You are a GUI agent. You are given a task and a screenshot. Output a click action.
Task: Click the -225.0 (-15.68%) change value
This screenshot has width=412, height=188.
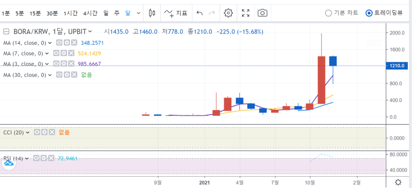(239, 32)
